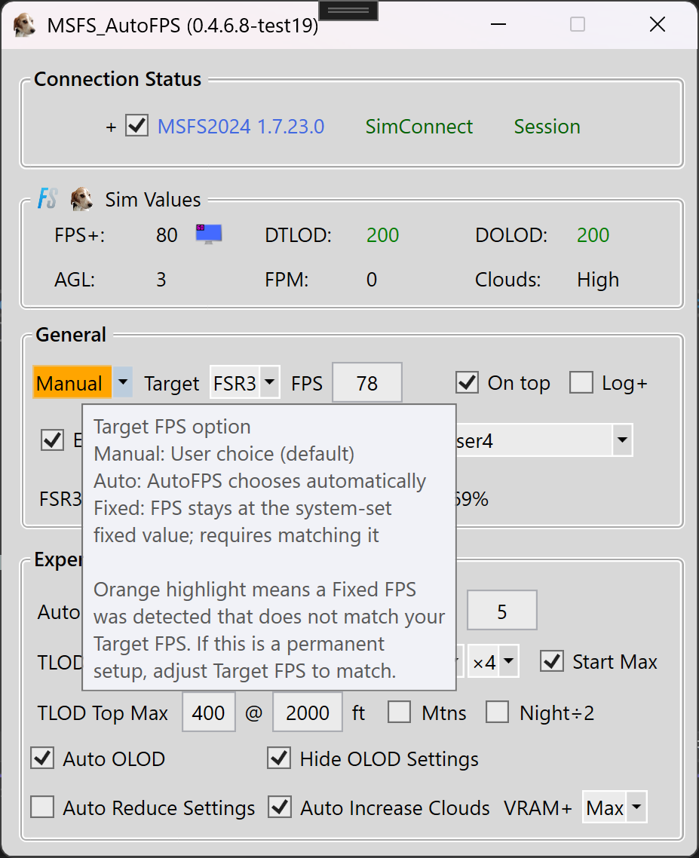Click the DOLOD value 200
Screen dimensions: 699x858
593,234
